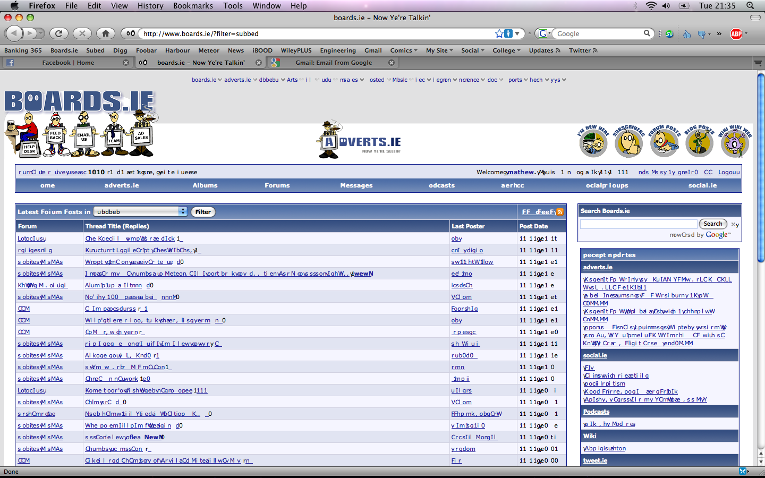
Task: Expand the College bookmarks folder
Action: pyautogui.click(x=507, y=50)
